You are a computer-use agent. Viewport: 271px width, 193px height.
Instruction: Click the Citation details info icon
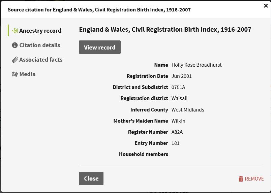coord(15,45)
